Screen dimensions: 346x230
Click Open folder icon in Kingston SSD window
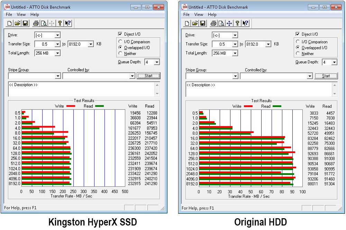tap(17, 23)
